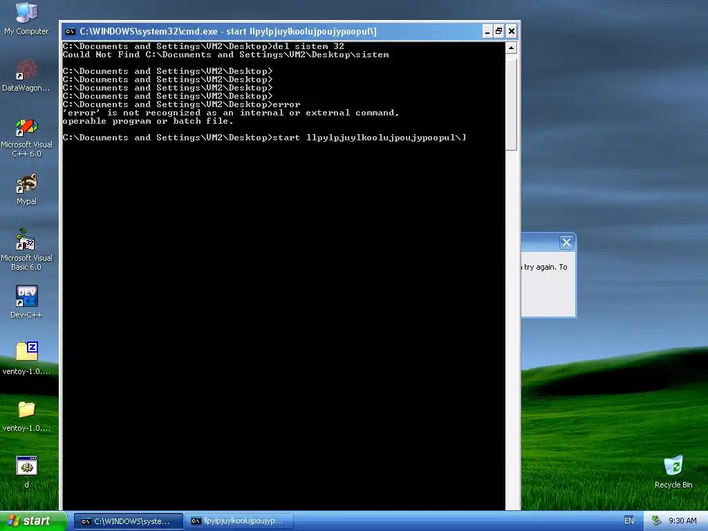Screen dimensions: 708x531
Task: Close the dialog behind the cmd window
Action: click(566, 243)
